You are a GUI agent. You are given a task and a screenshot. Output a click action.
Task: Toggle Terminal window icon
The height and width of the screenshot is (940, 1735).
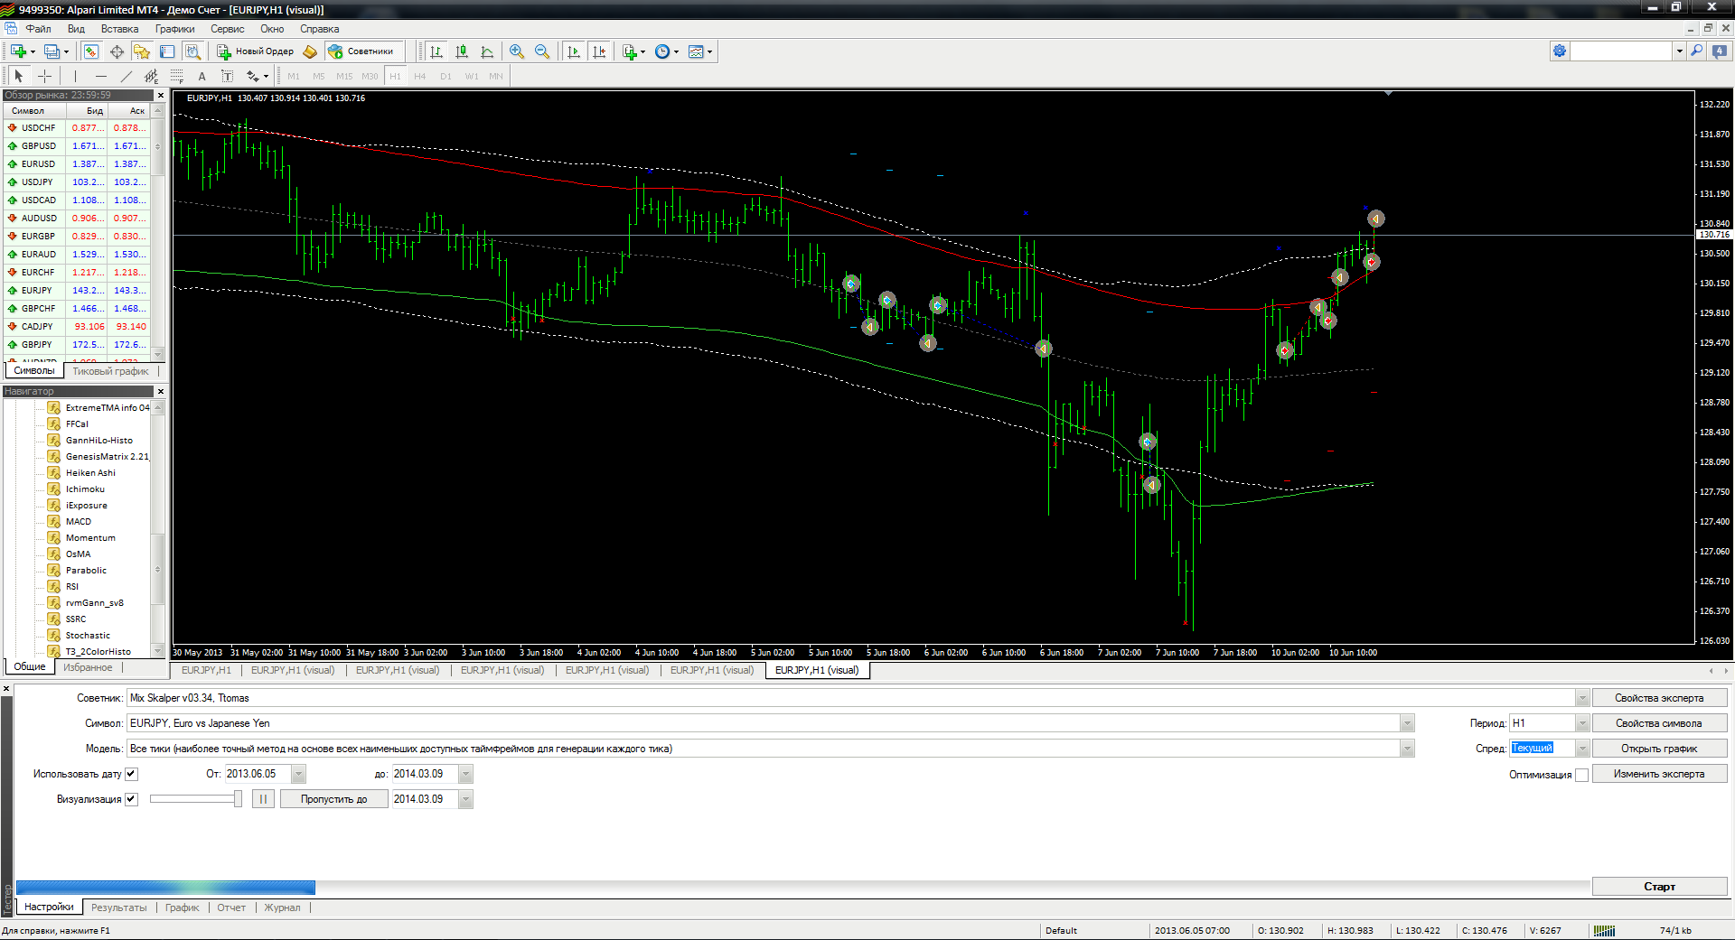[x=167, y=51]
